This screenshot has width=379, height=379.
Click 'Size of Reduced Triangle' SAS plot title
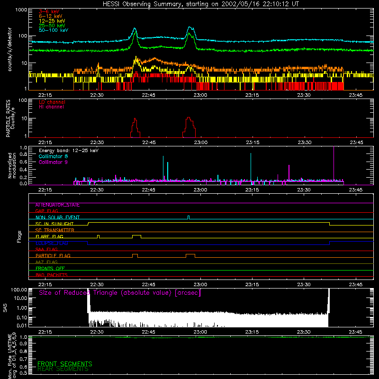[120, 293]
